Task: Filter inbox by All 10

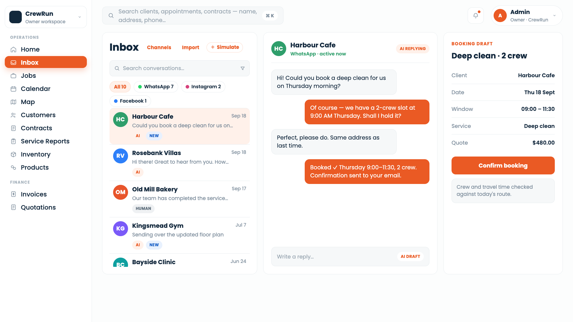Action: pyautogui.click(x=120, y=87)
